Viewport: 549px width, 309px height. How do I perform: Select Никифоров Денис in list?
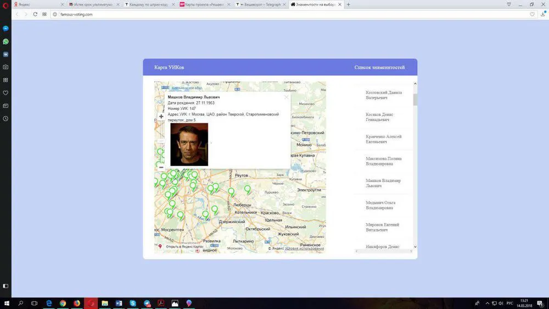[x=382, y=246]
